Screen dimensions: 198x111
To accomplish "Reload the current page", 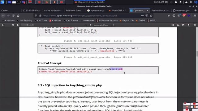I will [13, 16].
